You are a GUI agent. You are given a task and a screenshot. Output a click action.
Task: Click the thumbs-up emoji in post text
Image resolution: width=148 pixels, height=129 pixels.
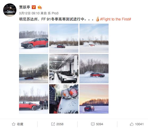[97, 19]
